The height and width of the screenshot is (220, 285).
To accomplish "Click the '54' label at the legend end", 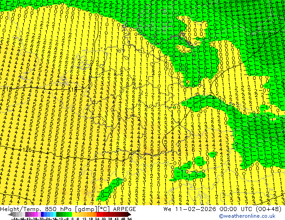I will pyautogui.click(x=129, y=219).
